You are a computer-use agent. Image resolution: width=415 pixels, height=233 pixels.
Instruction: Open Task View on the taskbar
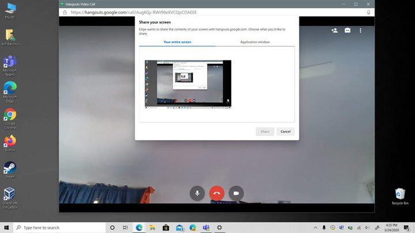tap(126, 227)
